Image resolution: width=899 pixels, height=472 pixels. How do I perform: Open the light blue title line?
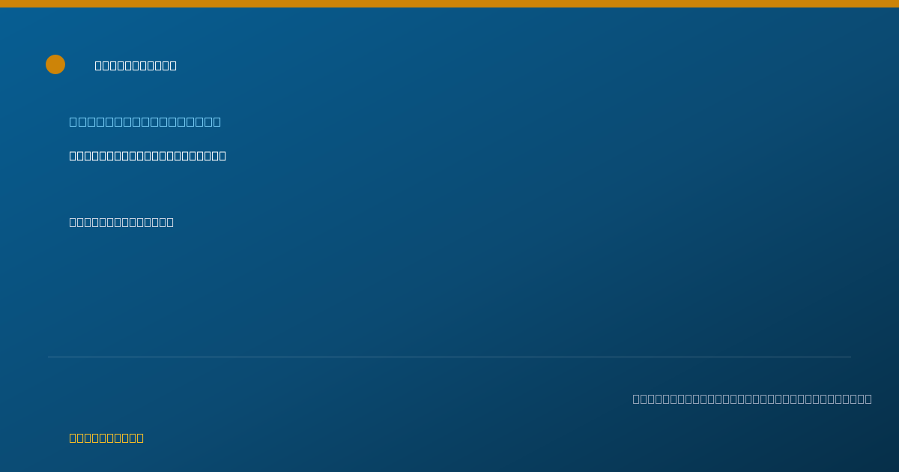click(x=145, y=121)
